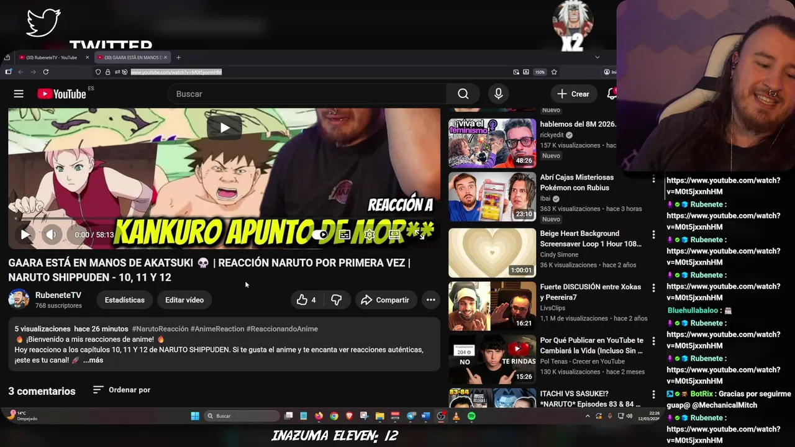Reset the 150% zoom level indicator
The image size is (795, 447).
click(x=540, y=72)
